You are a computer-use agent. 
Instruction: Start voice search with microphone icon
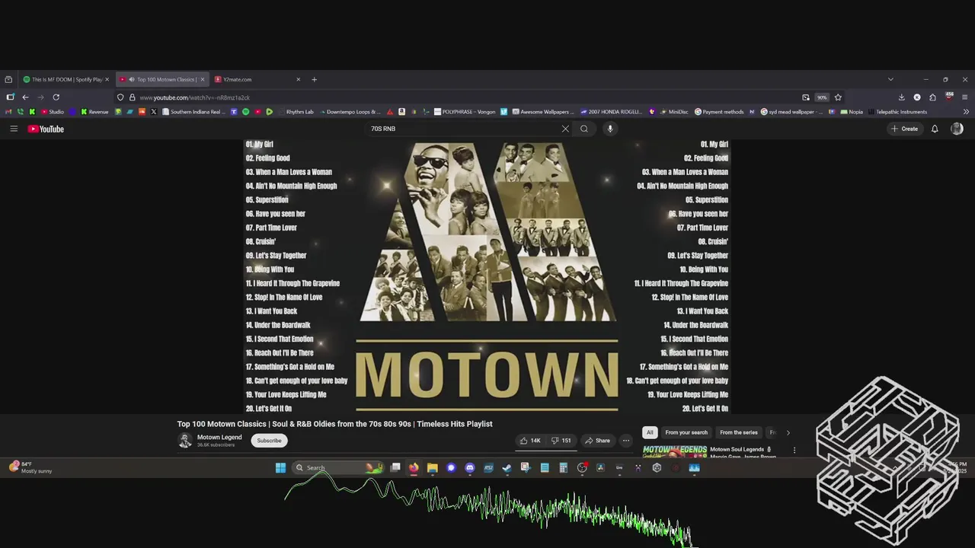pyautogui.click(x=610, y=129)
